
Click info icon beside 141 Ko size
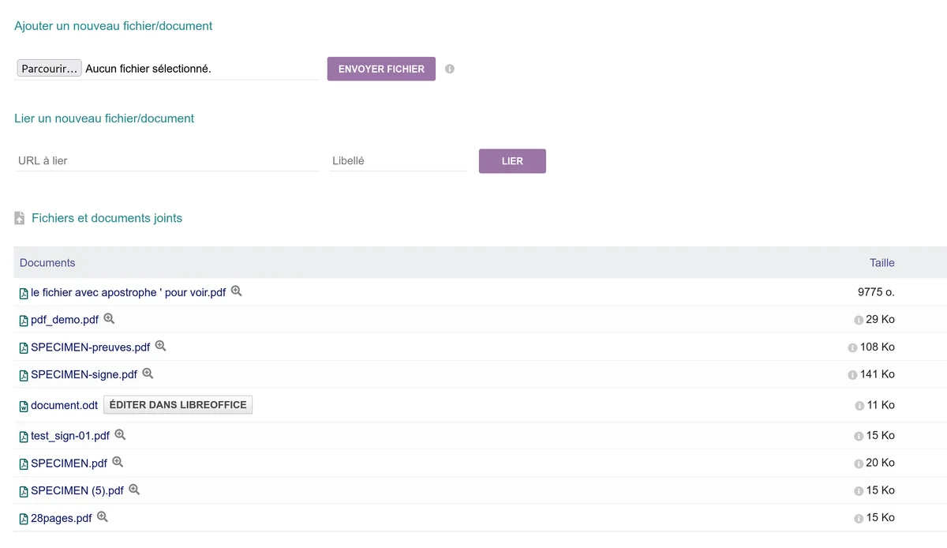pyautogui.click(x=852, y=375)
